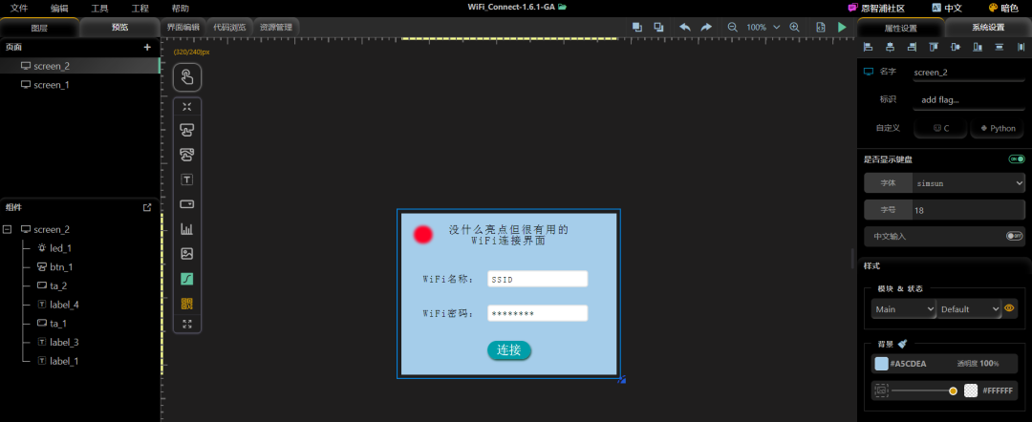Align the selected widgets to the top

934,47
